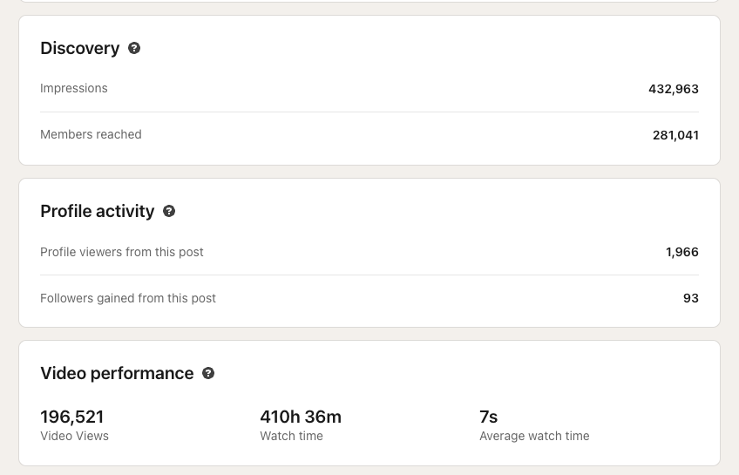
Task: Open Followers gained from this post
Action: tap(128, 298)
